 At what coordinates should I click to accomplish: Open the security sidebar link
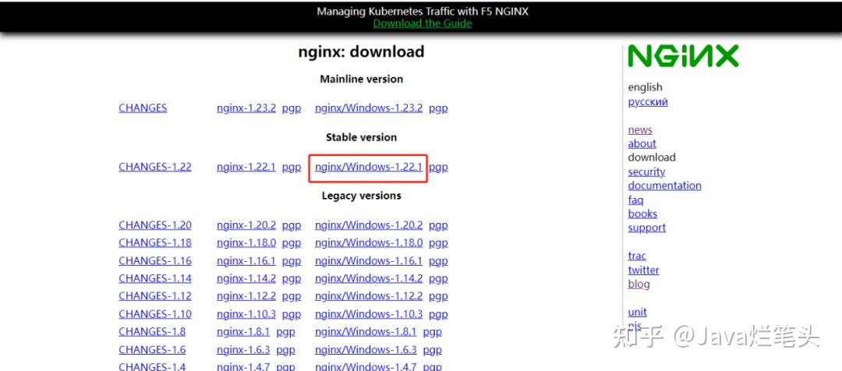click(646, 171)
